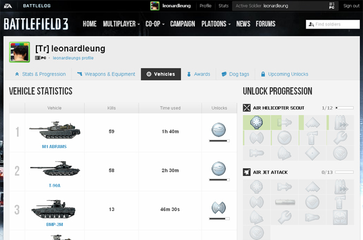Select the extinguisher icon in Air Jet Attack
Viewport: 363px width, 240px height.
coord(340,202)
